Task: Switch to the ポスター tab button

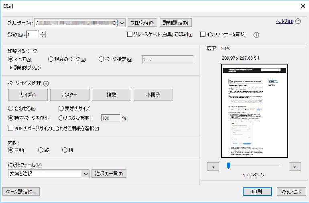Action: pos(70,95)
